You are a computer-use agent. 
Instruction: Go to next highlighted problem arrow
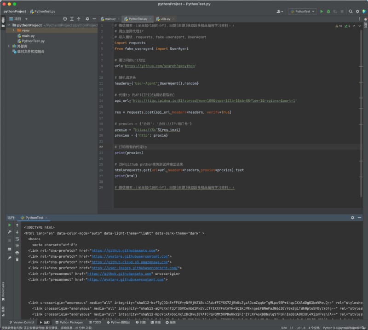click(360, 26)
